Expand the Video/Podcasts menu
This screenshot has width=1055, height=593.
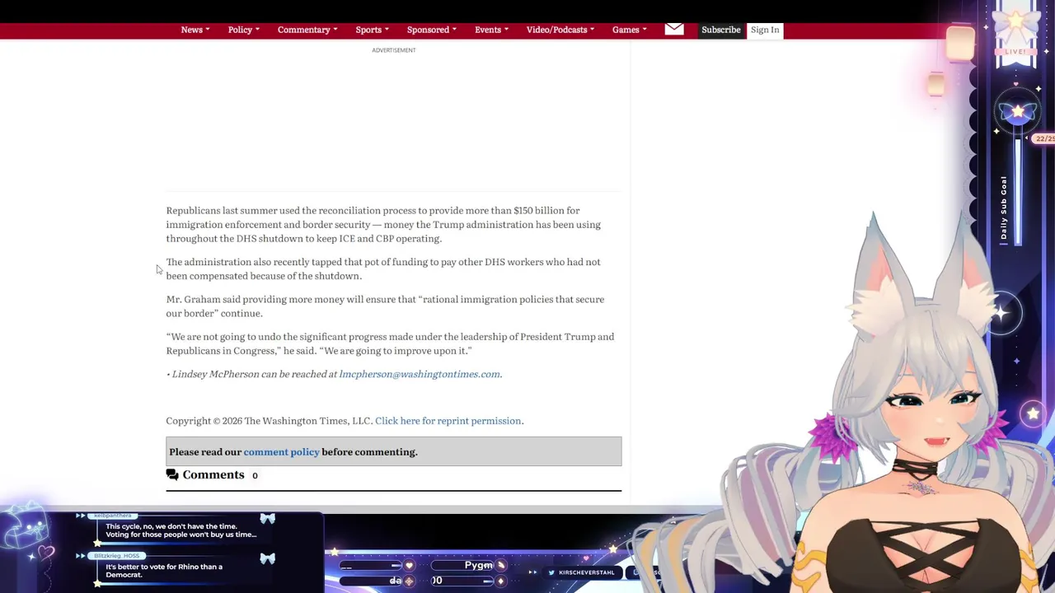coord(560,30)
